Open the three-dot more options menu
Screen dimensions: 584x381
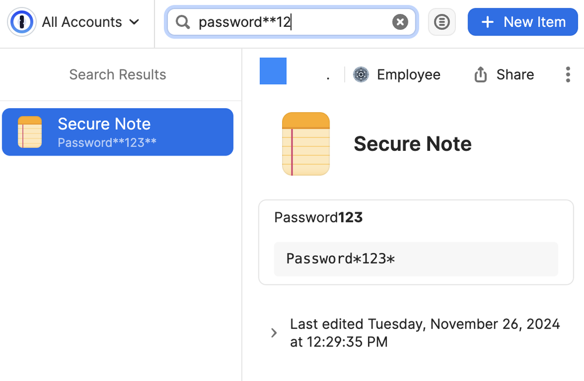click(x=568, y=74)
